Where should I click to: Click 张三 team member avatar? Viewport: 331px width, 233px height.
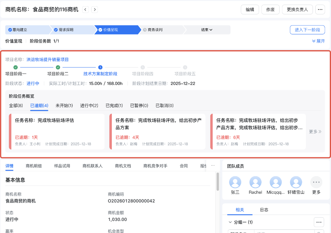point(235,182)
